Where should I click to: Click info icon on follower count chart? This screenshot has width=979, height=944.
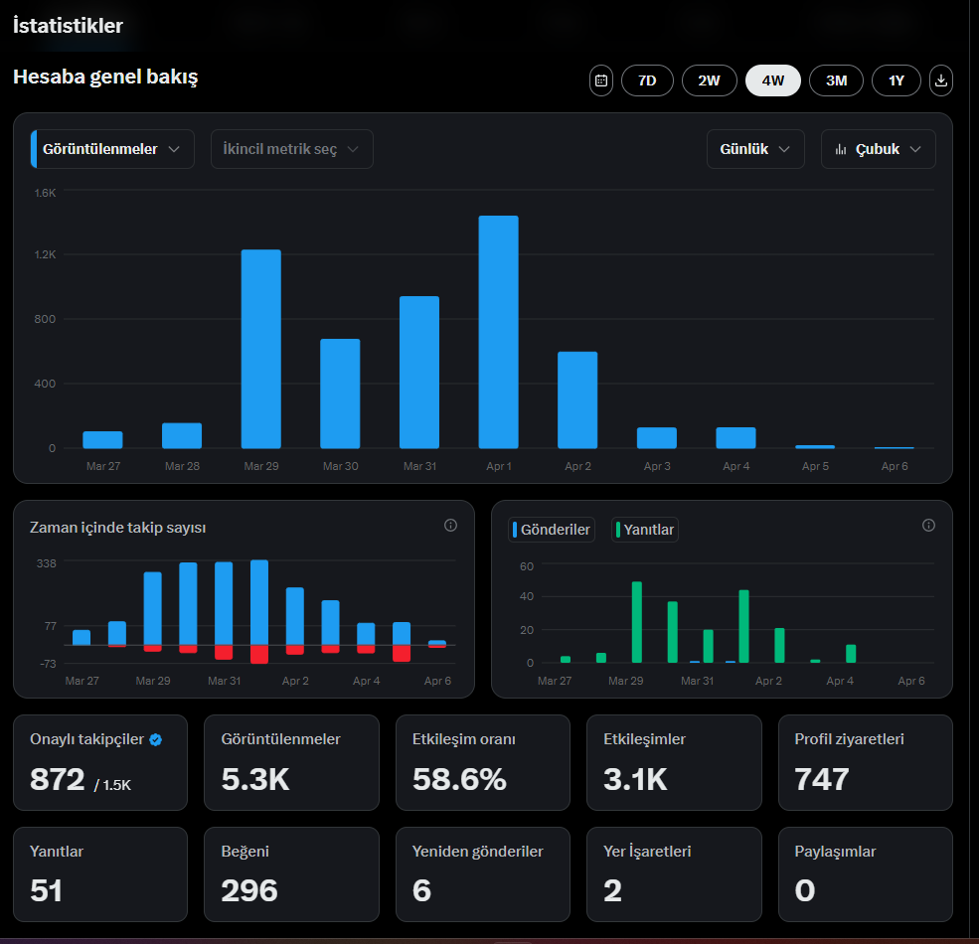(x=450, y=525)
